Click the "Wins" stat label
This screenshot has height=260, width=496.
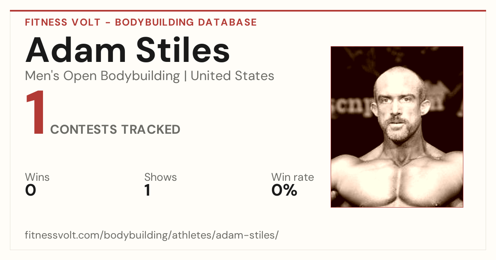(37, 177)
